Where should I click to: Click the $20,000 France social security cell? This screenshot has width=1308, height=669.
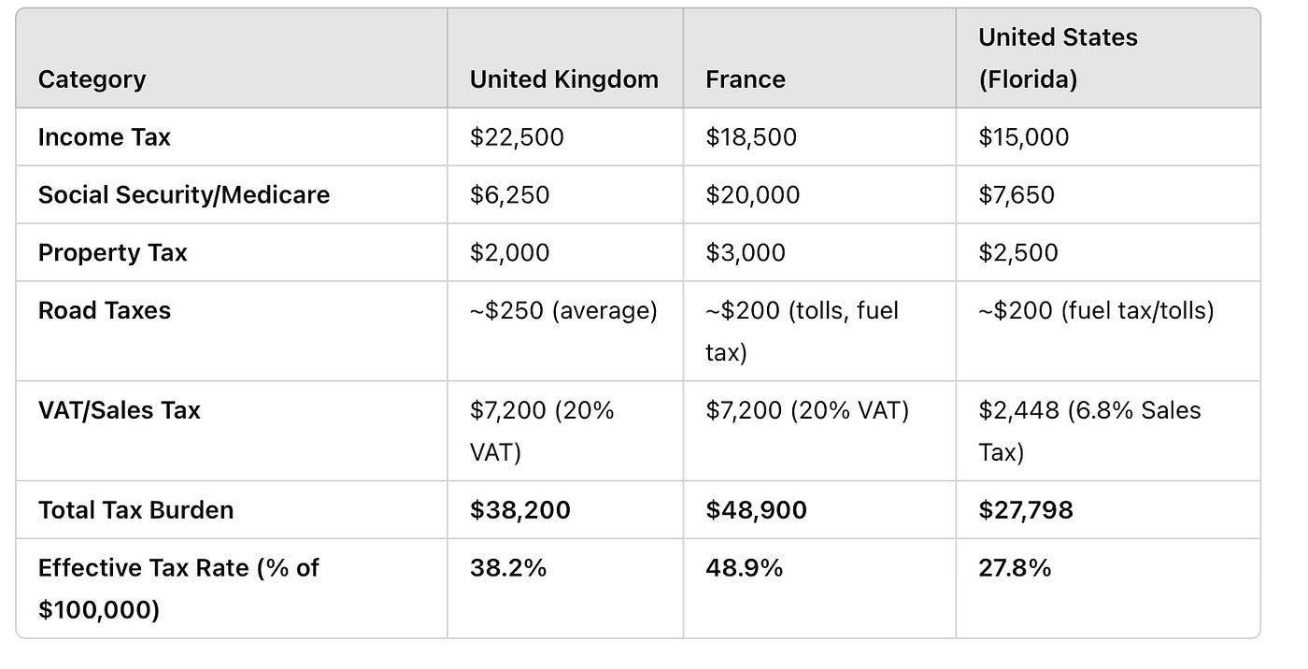(752, 195)
